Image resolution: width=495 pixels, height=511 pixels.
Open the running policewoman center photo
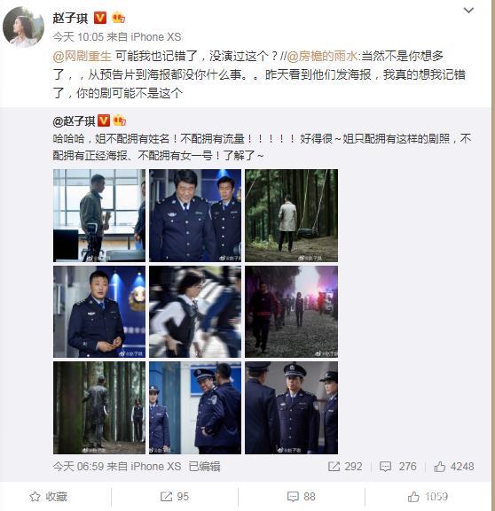pyautogui.click(x=195, y=312)
